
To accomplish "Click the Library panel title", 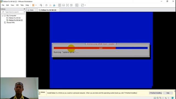I will coord(3,9).
